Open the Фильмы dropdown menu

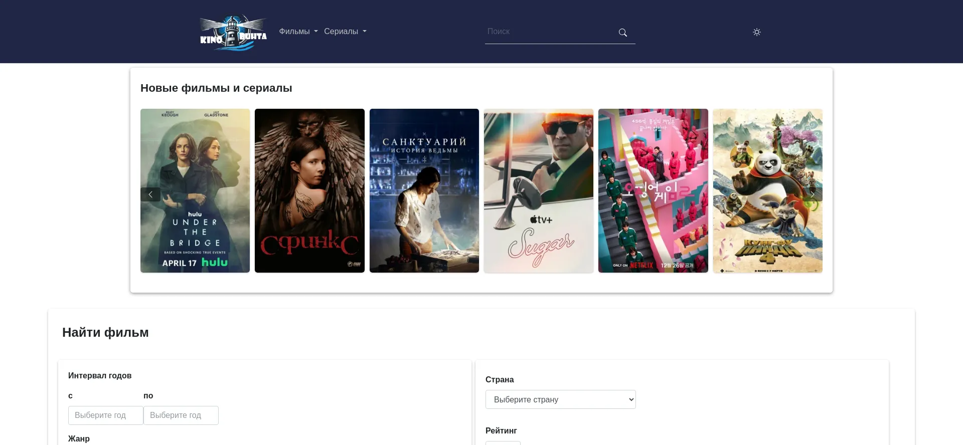click(298, 32)
